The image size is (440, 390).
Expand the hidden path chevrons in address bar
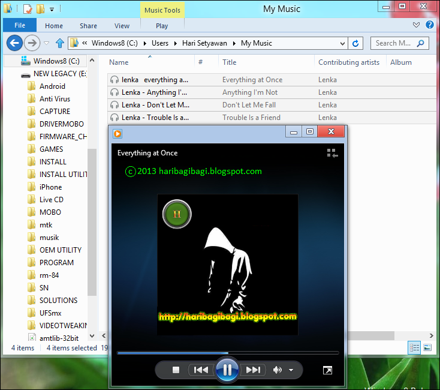[x=85, y=43]
